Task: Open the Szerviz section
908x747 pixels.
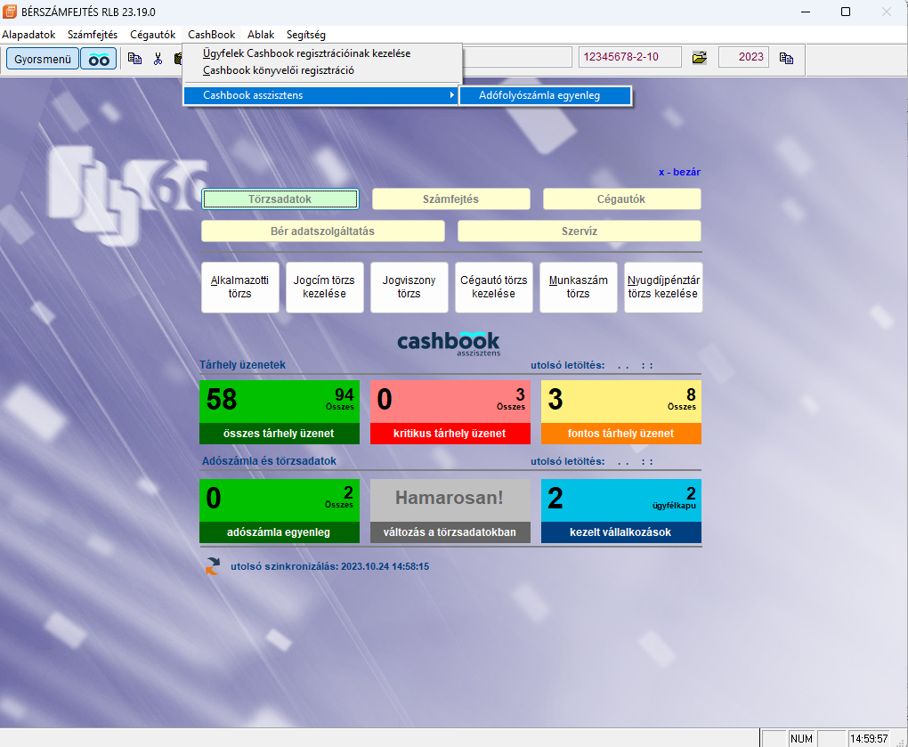Action: [580, 231]
